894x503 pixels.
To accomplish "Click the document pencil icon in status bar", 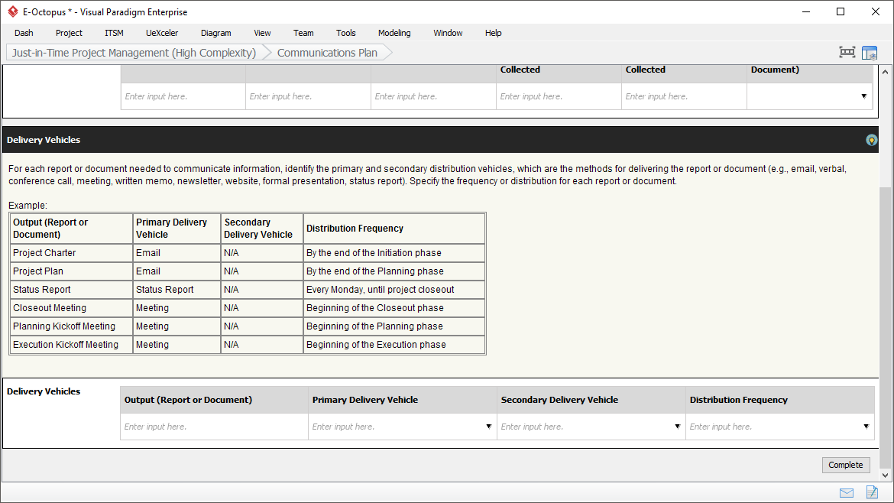I will tap(871, 492).
